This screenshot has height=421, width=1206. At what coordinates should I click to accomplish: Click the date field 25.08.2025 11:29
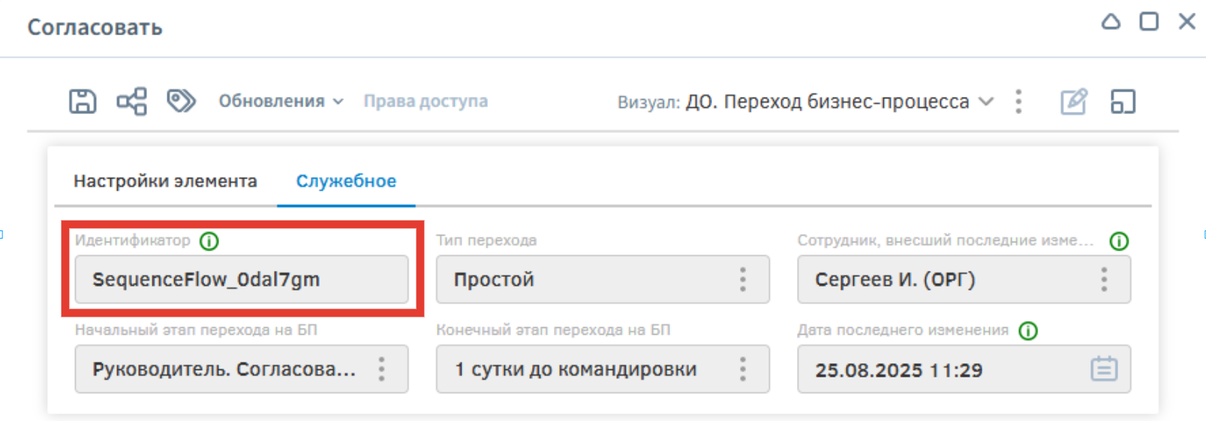pyautogui.click(x=964, y=369)
